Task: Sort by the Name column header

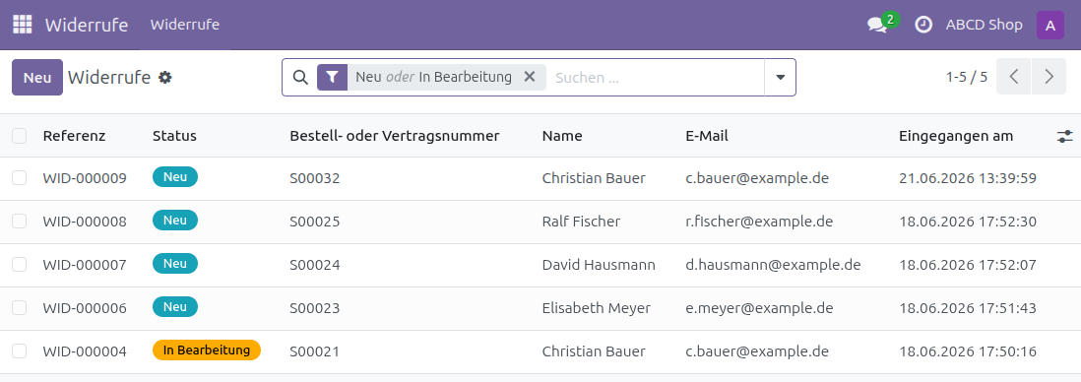Action: pos(562,136)
